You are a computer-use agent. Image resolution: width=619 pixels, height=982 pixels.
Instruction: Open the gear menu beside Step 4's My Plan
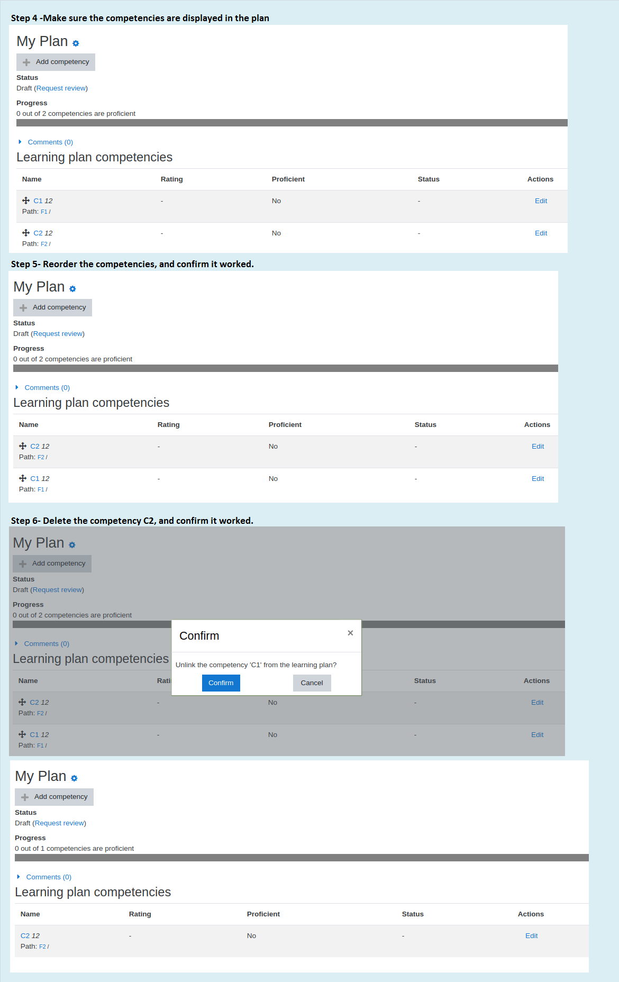76,43
